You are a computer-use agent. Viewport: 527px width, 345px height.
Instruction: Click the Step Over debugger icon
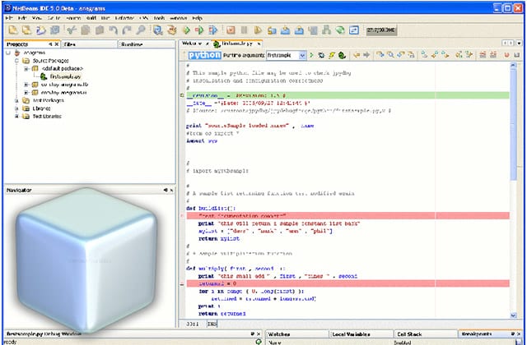pyautogui.click(x=272, y=30)
